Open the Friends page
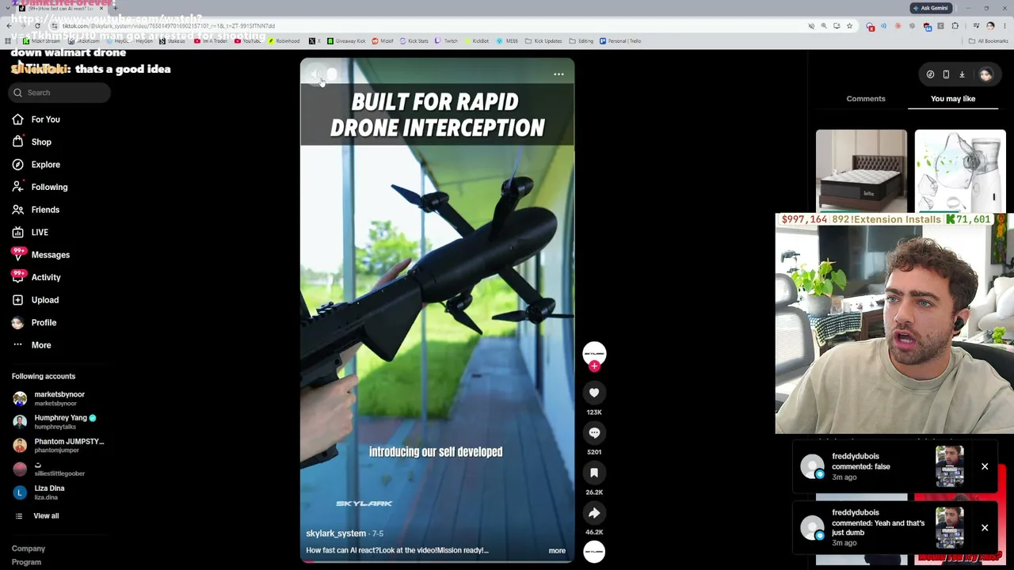Image resolution: width=1014 pixels, height=570 pixels. point(45,210)
